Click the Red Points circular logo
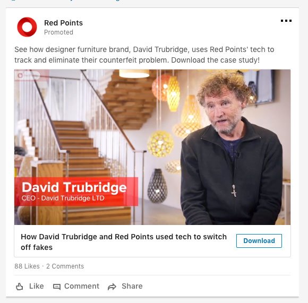This screenshot has height=303, width=308. coord(27,27)
